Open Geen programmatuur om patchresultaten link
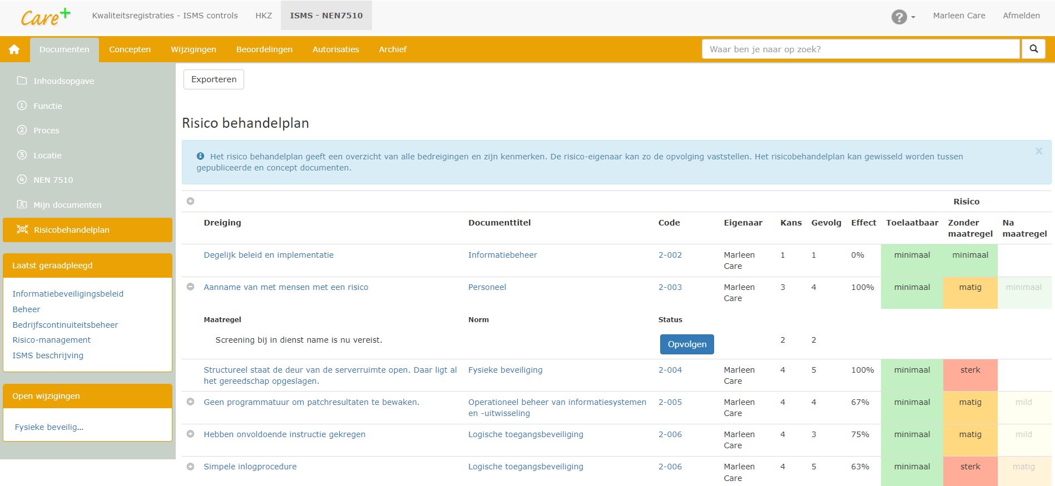The image size is (1055, 486). click(311, 402)
